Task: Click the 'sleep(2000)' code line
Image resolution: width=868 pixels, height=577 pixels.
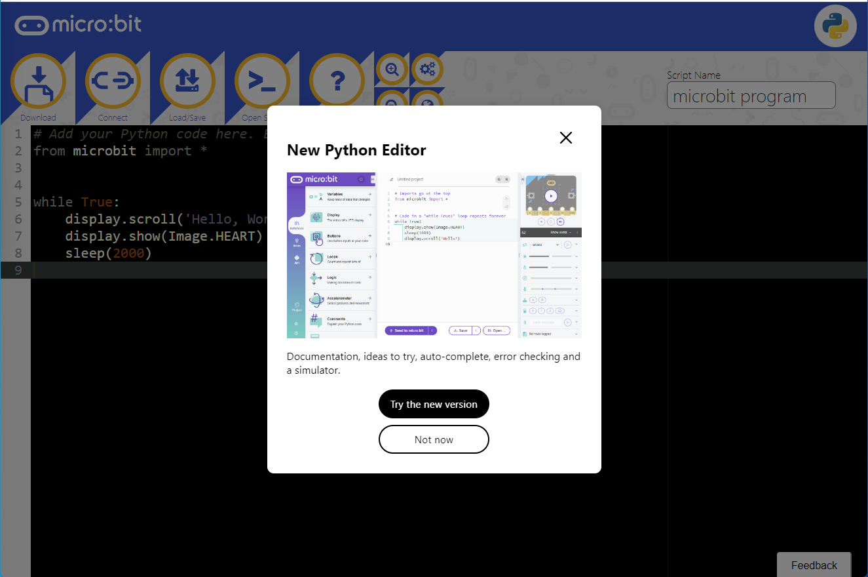Action: pyautogui.click(x=108, y=253)
